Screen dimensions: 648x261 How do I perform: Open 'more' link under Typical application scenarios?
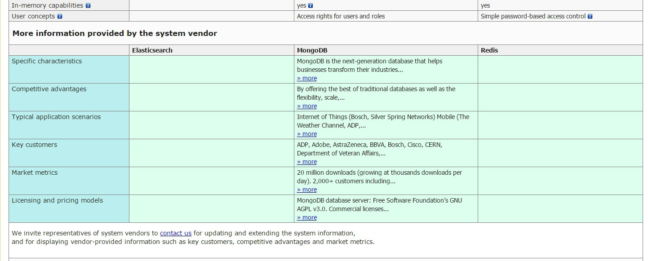(307, 134)
